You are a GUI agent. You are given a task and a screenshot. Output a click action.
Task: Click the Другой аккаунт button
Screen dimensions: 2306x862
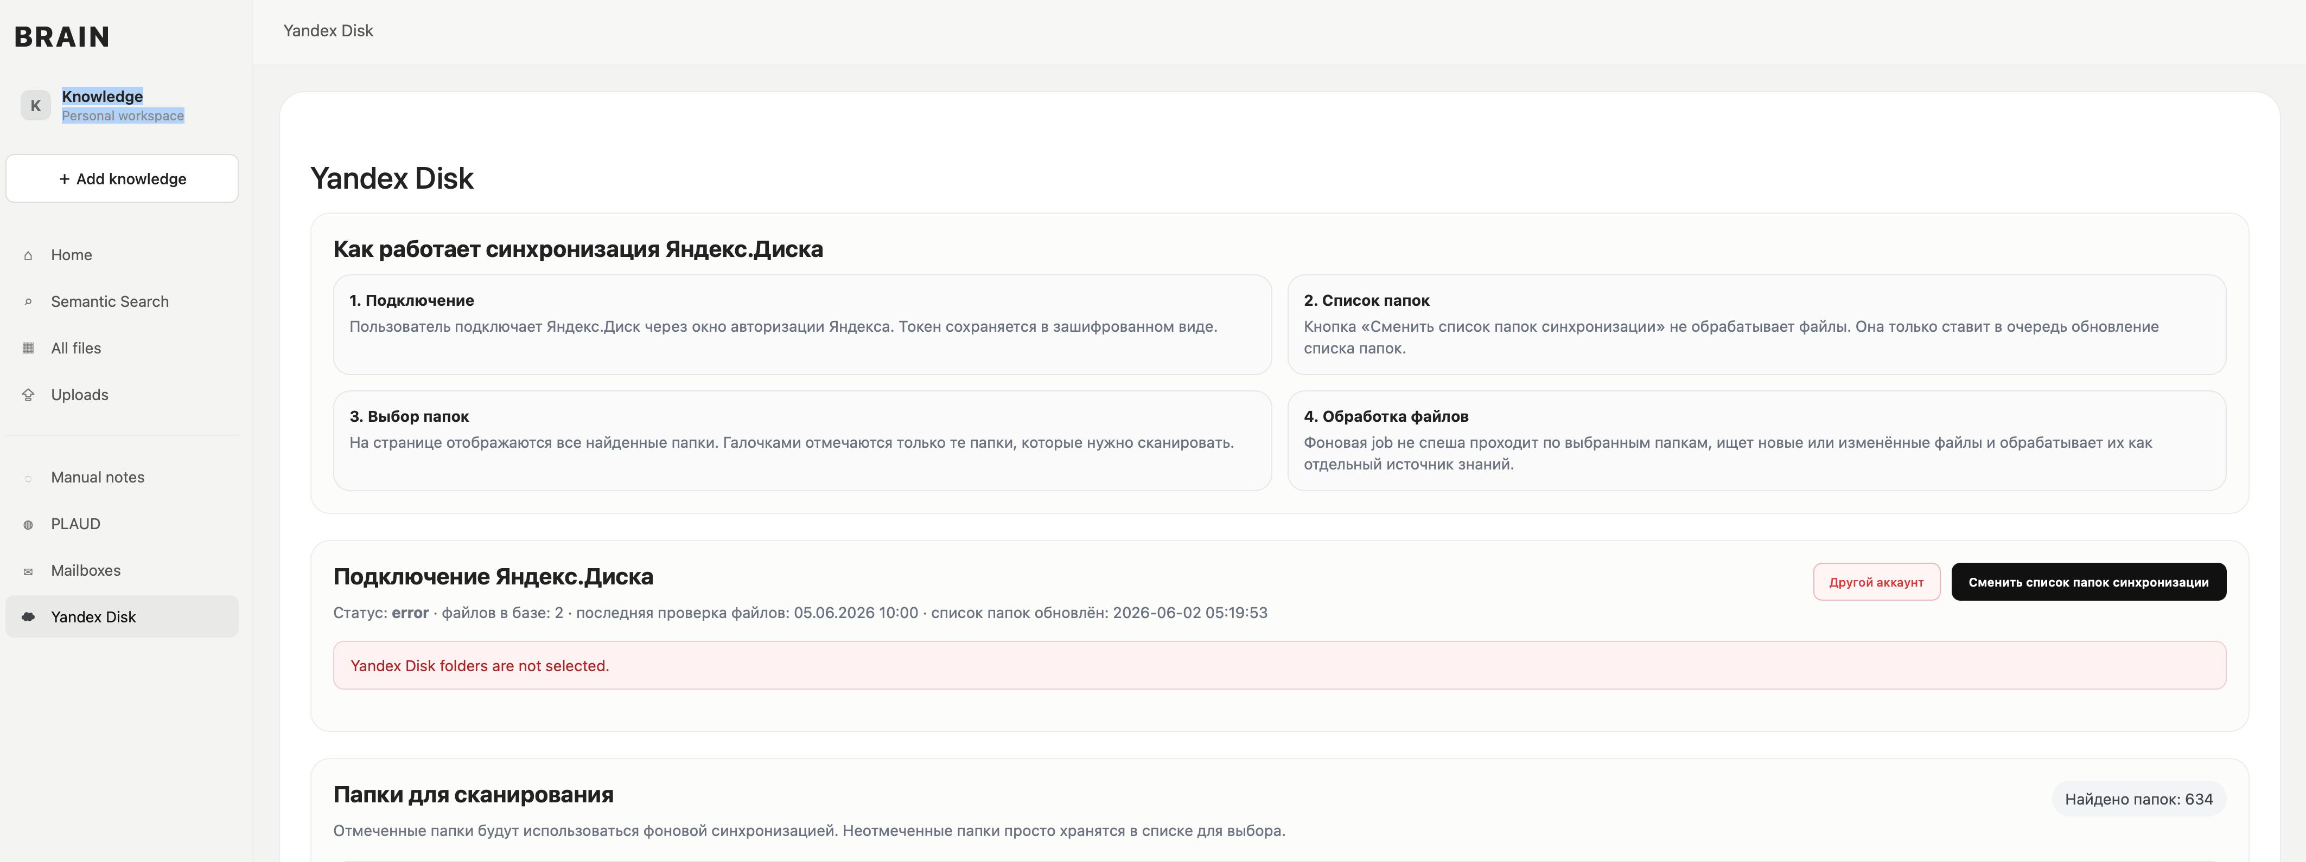pos(1876,582)
